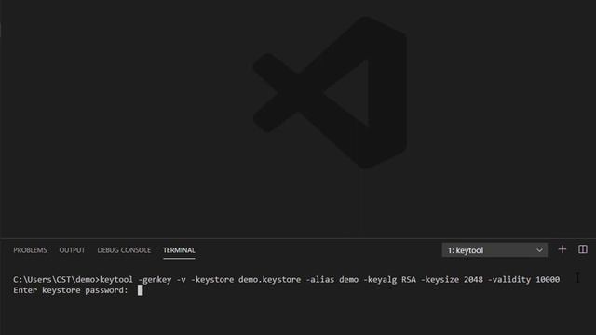596x335 pixels.
Task: Click the 'C:\Users\CST\demo>' prompt path
Action: point(56,280)
